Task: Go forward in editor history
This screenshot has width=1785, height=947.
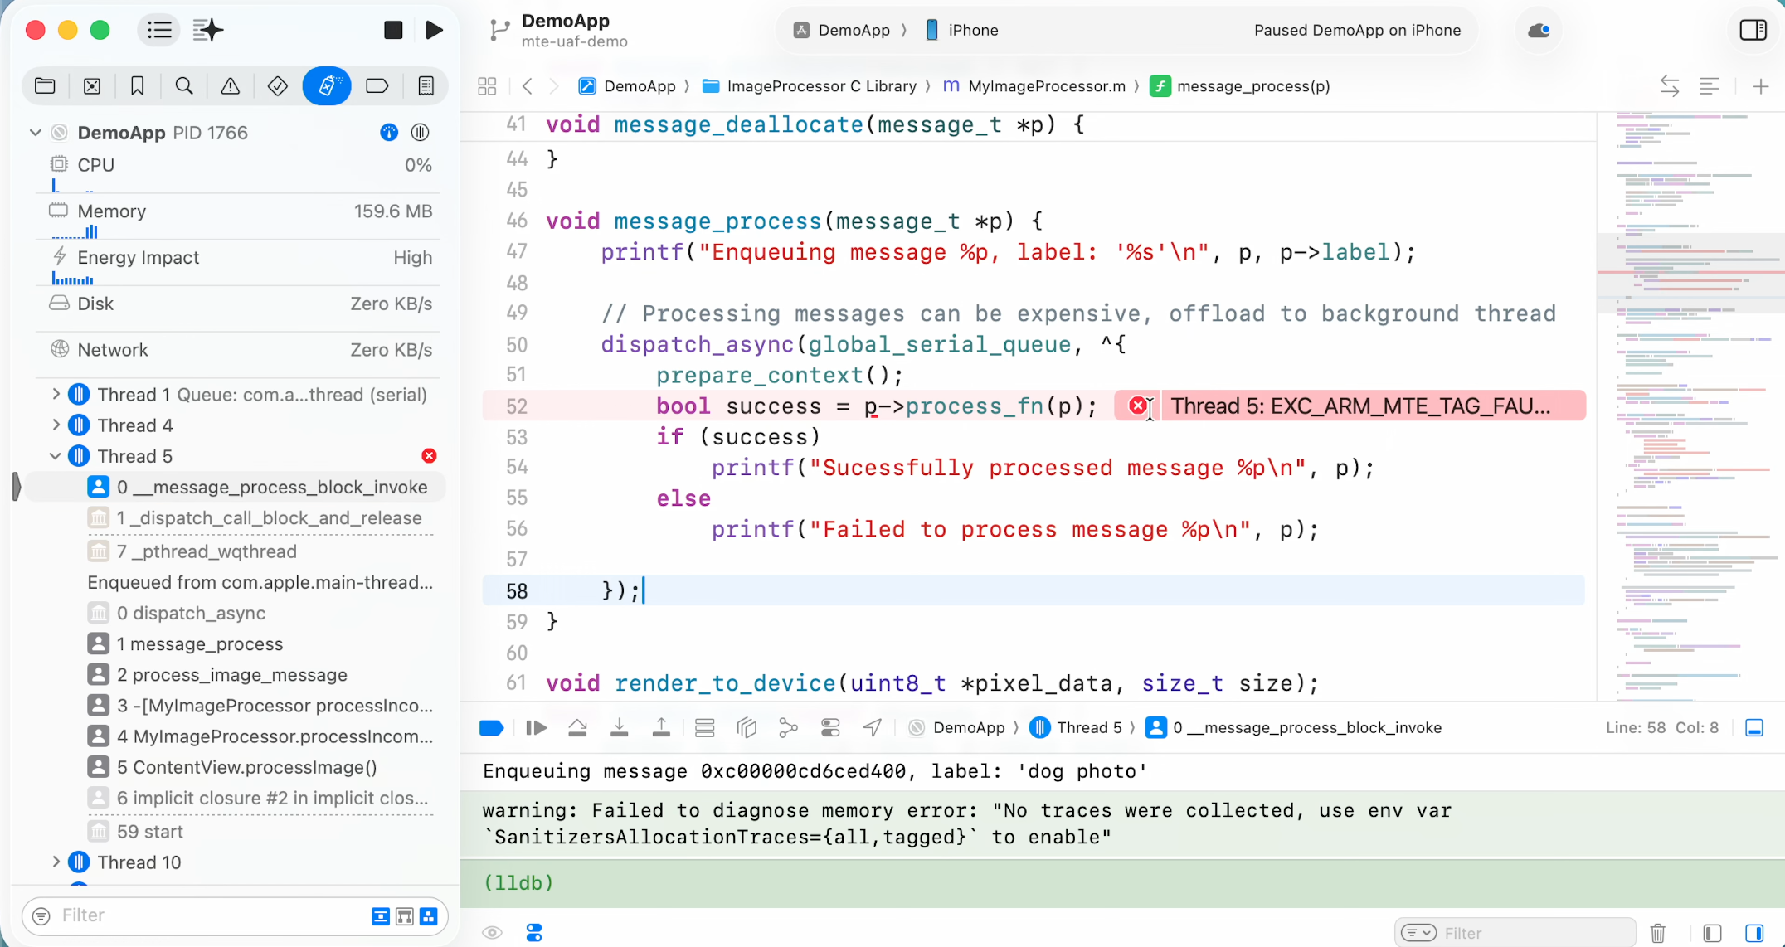Action: (x=554, y=86)
